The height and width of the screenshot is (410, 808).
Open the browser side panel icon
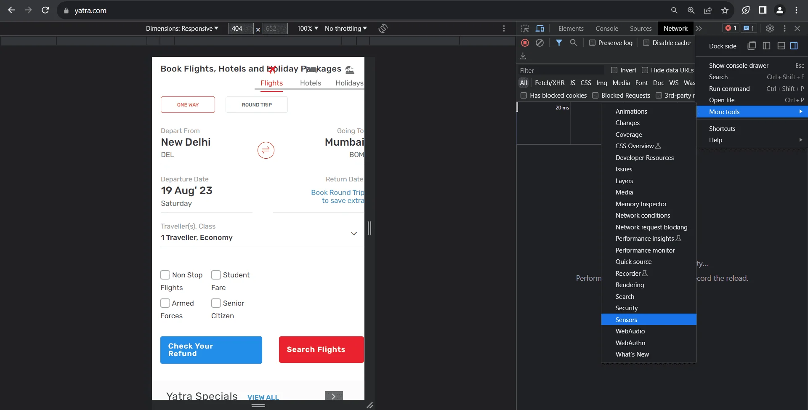[763, 10]
